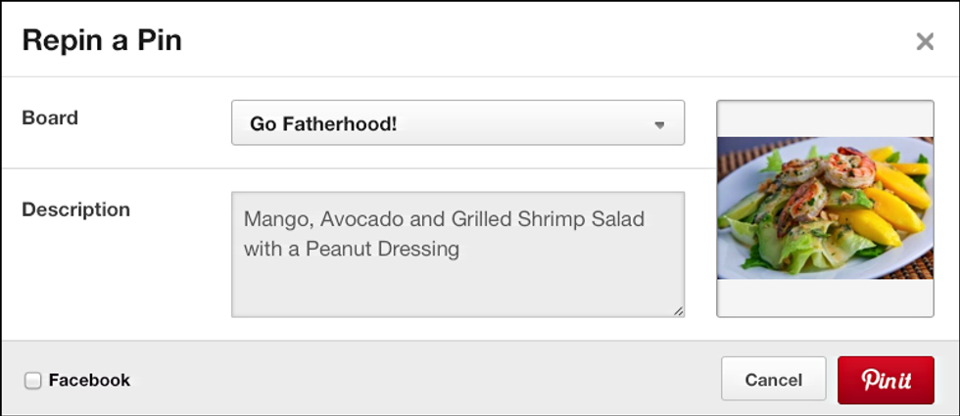
Task: Click the "Go Fatherhood!" board name text
Action: (x=323, y=124)
